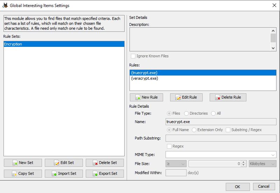The image size is (280, 193).
Task: Click the Delete Set button icon
Action: coord(95,163)
